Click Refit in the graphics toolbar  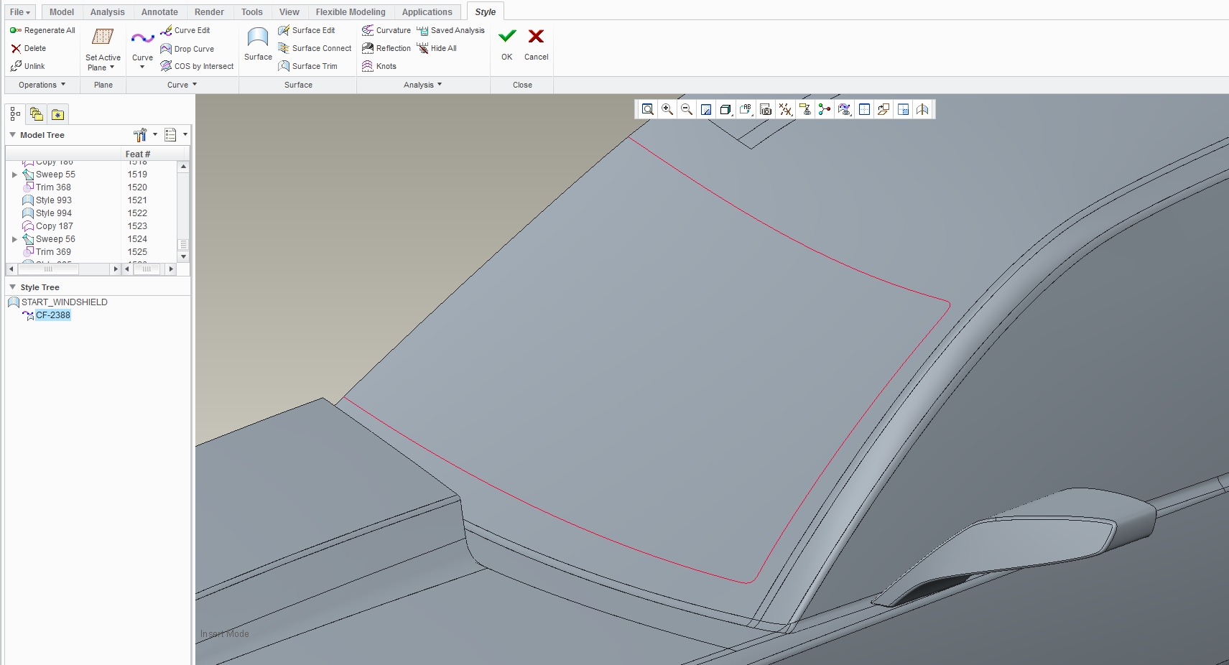click(648, 109)
